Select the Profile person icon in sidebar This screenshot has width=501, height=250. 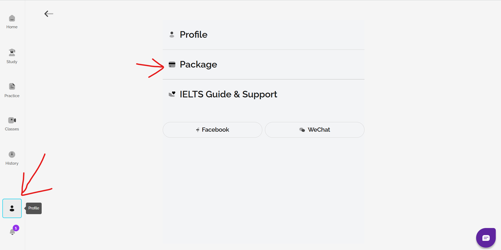point(12,208)
